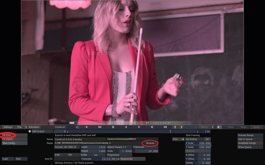265x165 pixels.
Task: Play the shot in reverse
Action: (126, 127)
